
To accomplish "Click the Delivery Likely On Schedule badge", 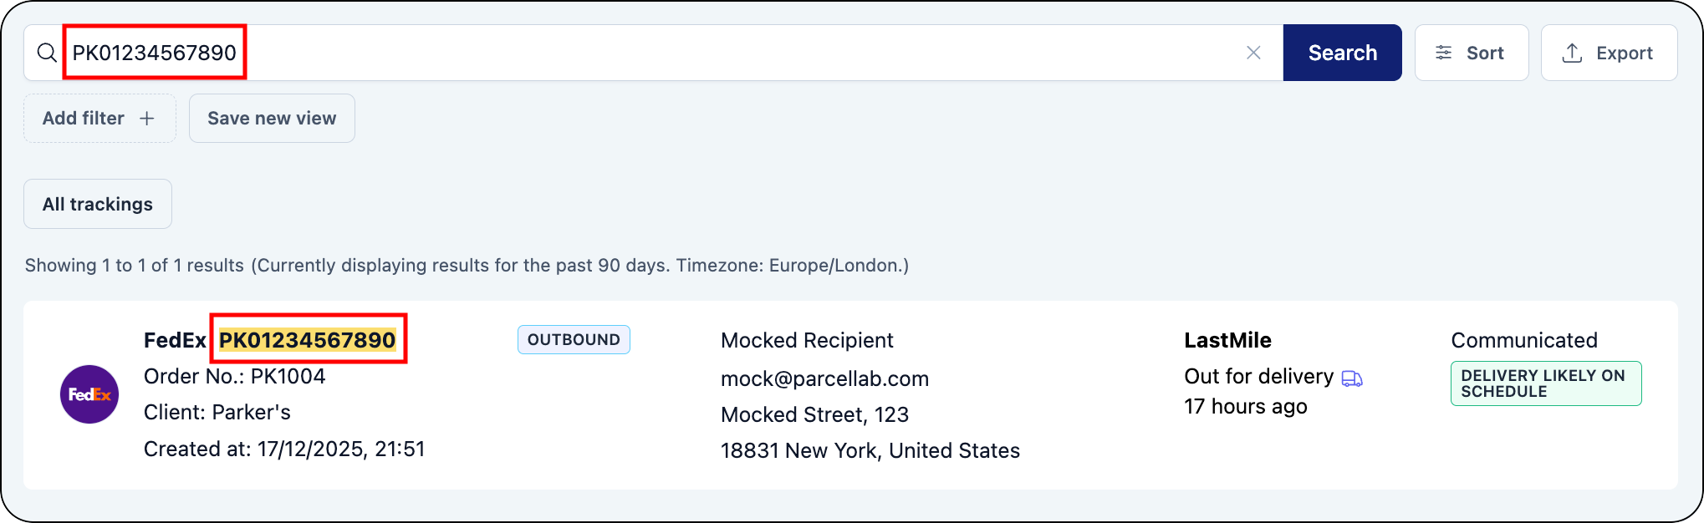I will coord(1545,383).
